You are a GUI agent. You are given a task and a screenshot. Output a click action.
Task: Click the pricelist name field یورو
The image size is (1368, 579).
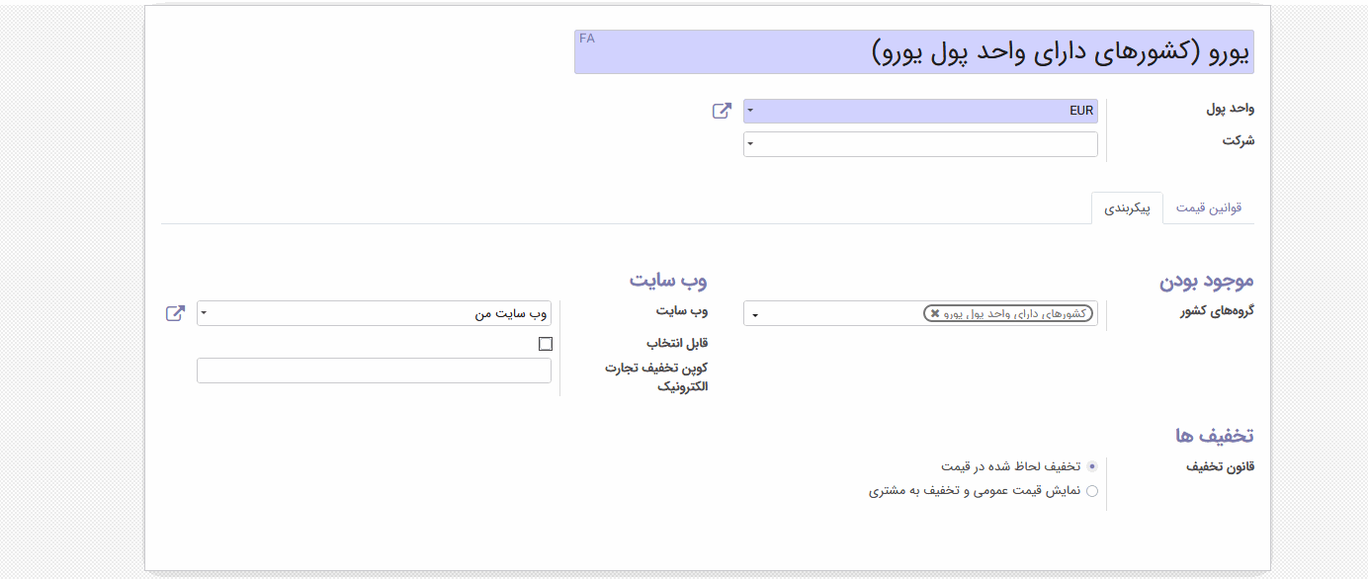(914, 52)
